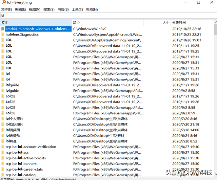The height and width of the screenshot is (180, 217).
Task: Click folder icon of LolOB modified 2020/9/2 8:59
Action: point(3,113)
